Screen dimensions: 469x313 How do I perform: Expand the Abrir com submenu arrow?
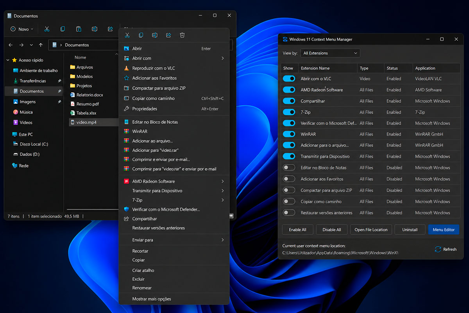223,58
